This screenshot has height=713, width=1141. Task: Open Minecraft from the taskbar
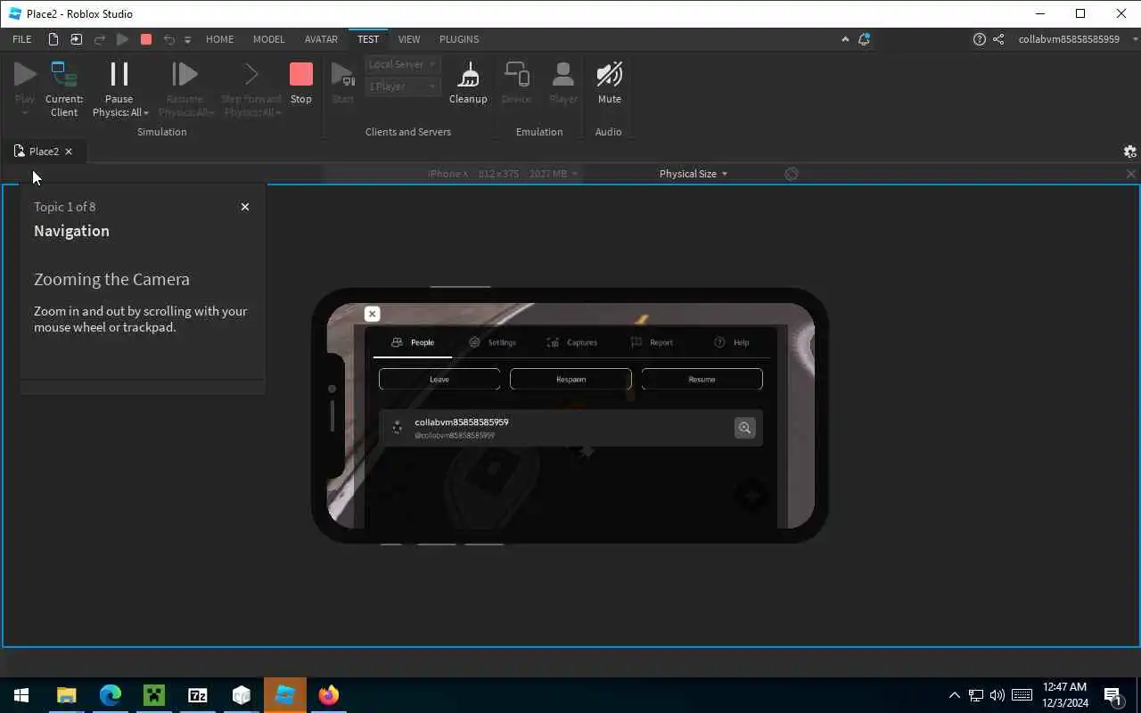point(154,695)
